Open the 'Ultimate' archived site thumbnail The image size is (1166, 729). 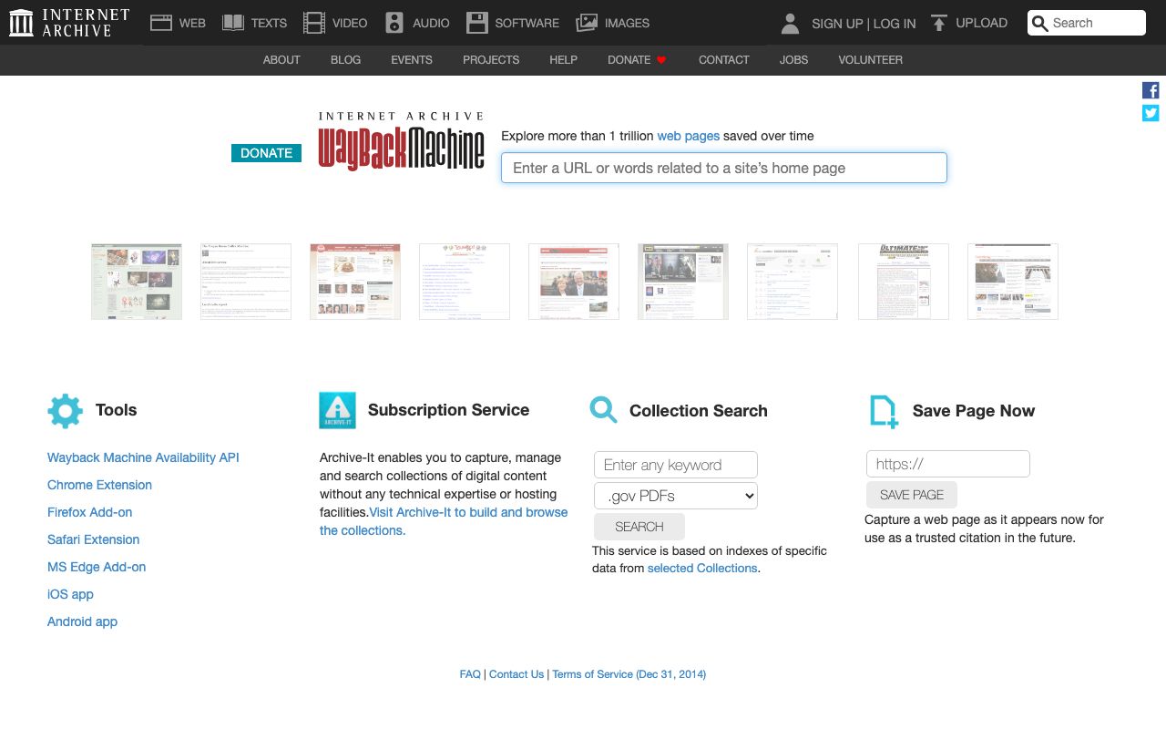(904, 282)
